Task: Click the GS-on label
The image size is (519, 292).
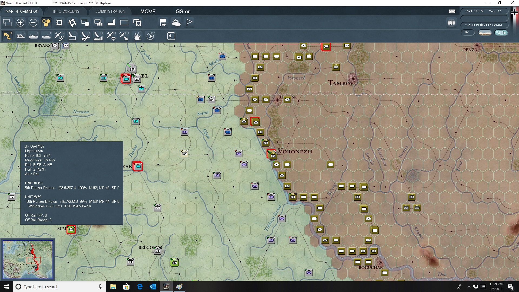Action: 183,12
